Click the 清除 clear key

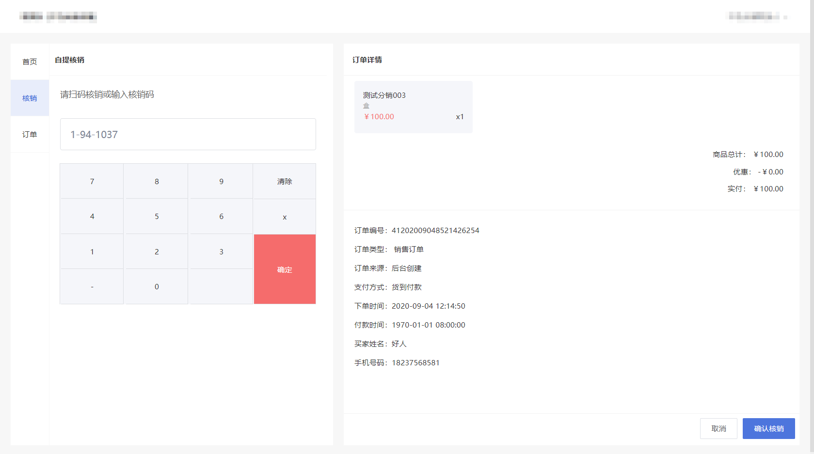[285, 181]
